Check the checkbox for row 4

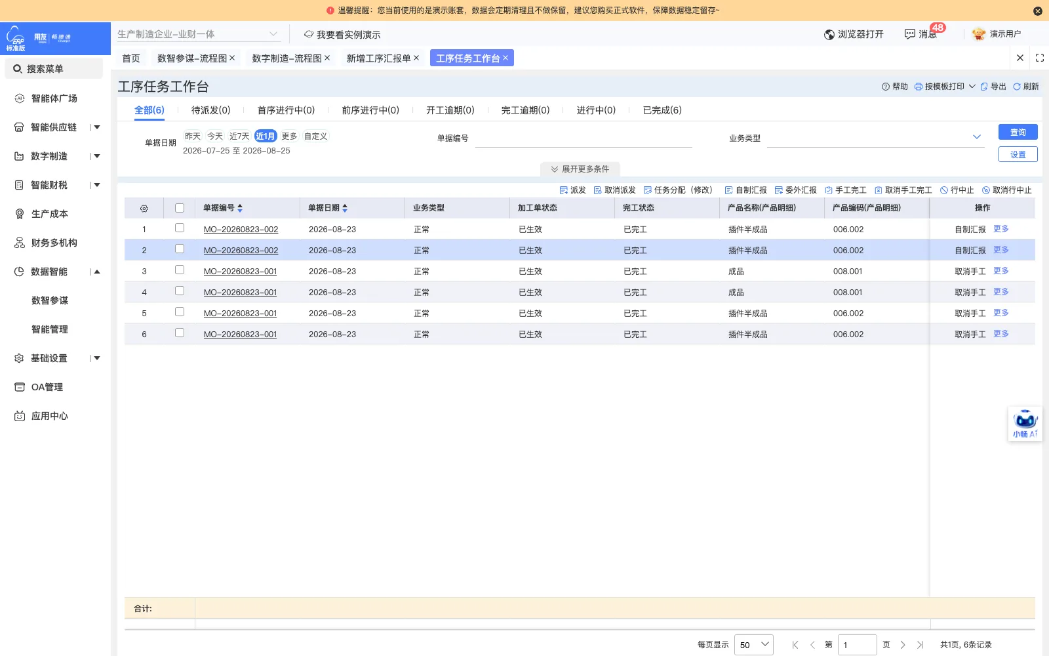180,291
